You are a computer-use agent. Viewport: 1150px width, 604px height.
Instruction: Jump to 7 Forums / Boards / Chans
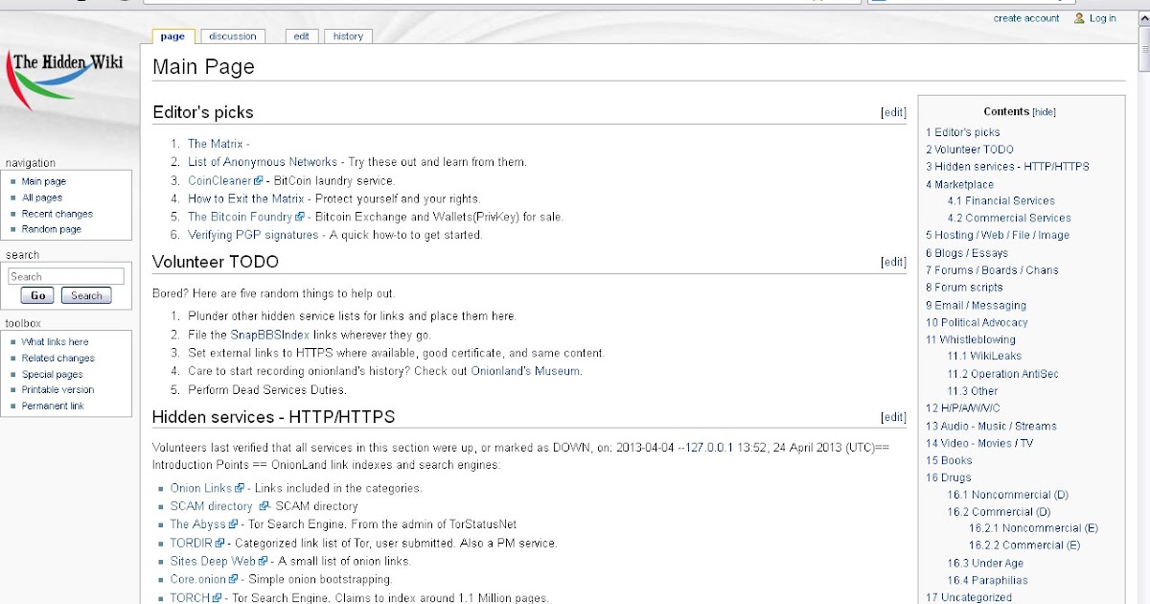coord(992,270)
